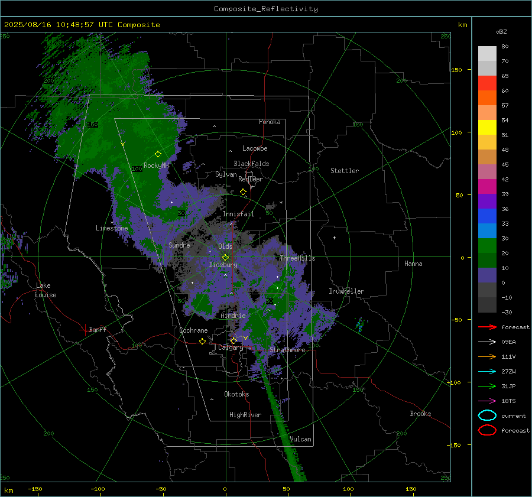Click the Vulcan city label
532x497 pixels.
300,439
